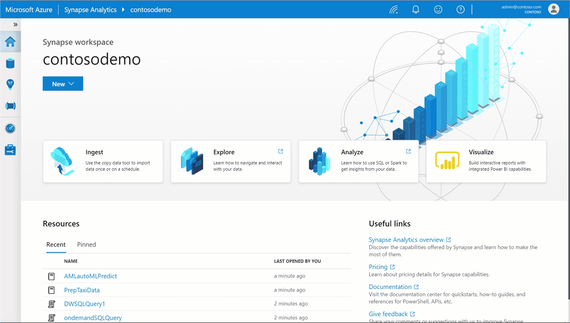
Task: Switch to the Pinned tab
Action: click(x=86, y=244)
